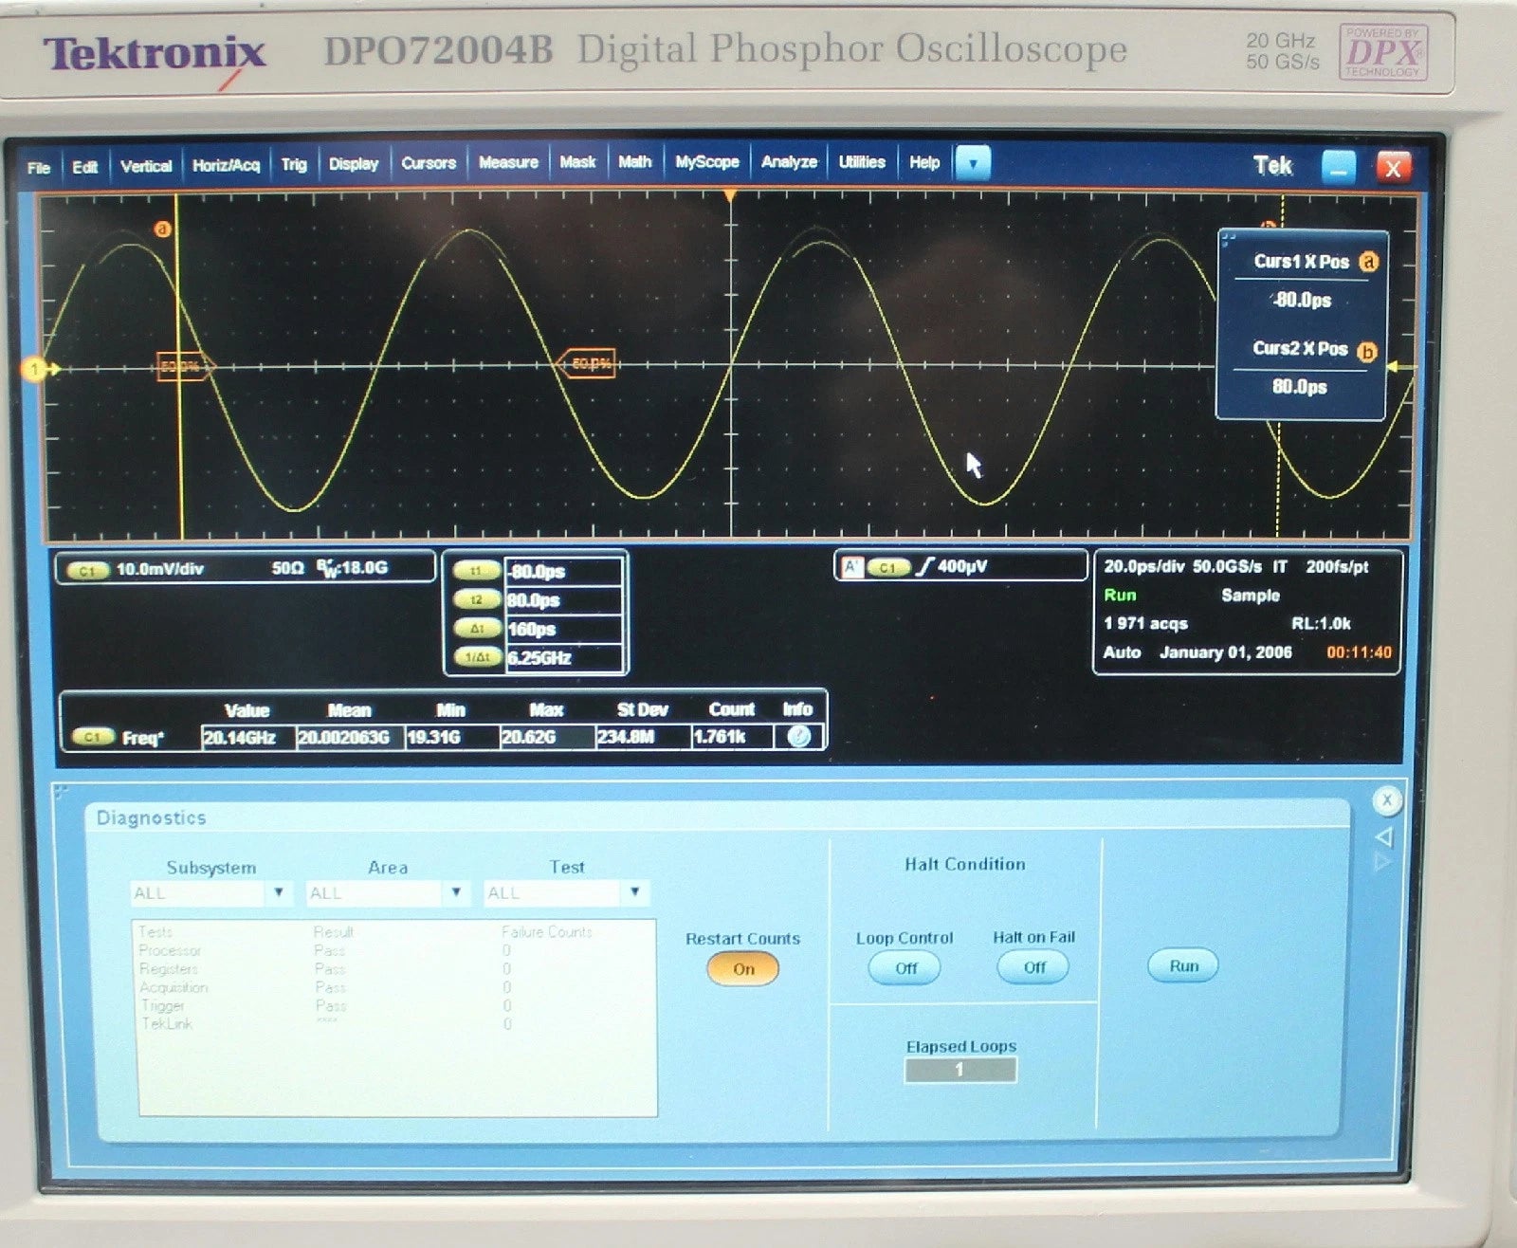Click the 20.0ps/div horizontal scale readout
Viewport: 1517px width, 1248px height.
click(x=1144, y=566)
